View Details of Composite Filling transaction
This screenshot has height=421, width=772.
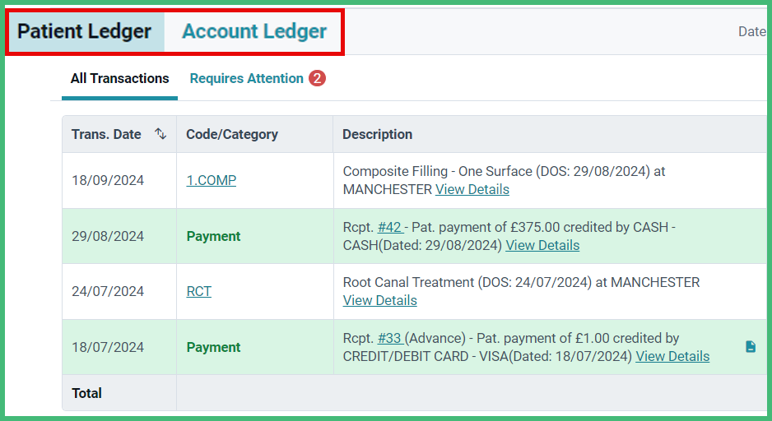click(472, 190)
